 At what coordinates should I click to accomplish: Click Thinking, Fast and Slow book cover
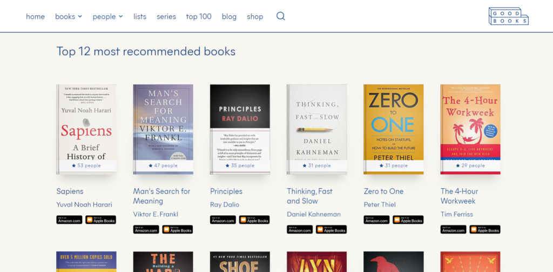(316, 129)
